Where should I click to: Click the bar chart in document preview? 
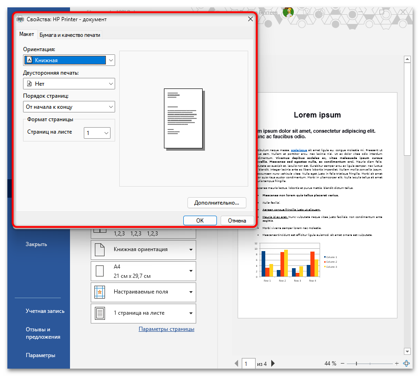coord(296,262)
